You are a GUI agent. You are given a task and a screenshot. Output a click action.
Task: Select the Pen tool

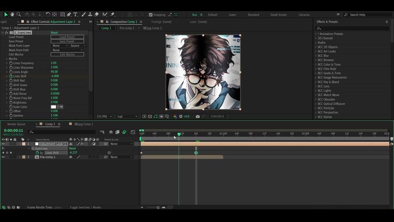pos(69,15)
